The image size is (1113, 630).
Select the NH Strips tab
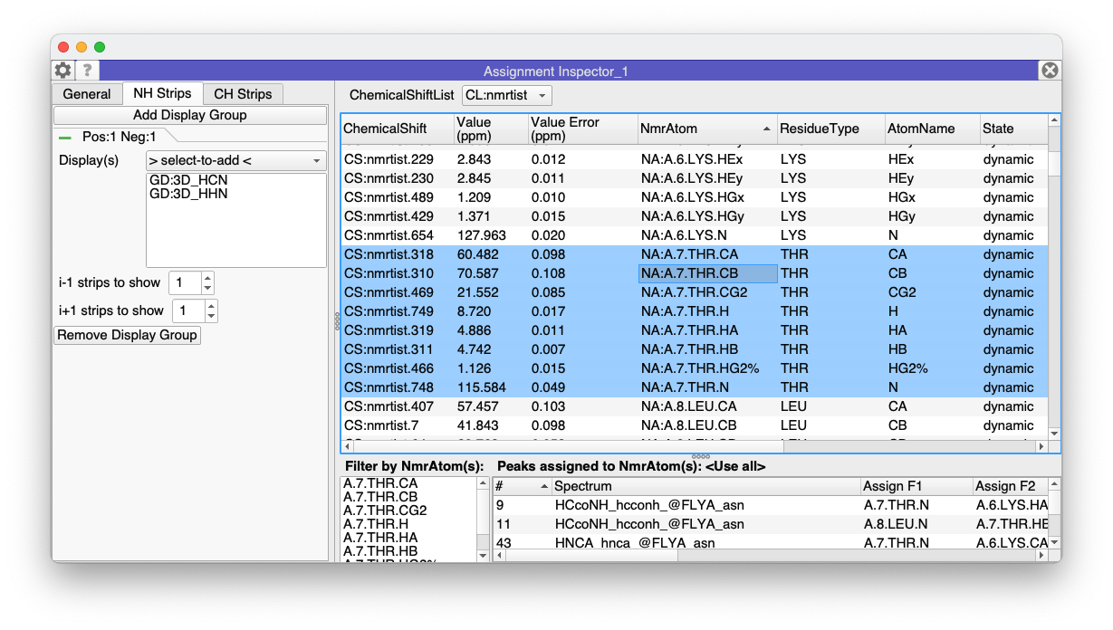click(162, 93)
